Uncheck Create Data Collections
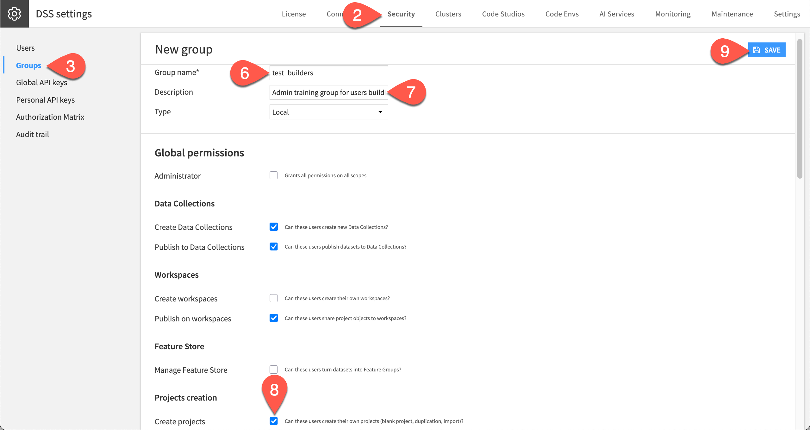 274,227
